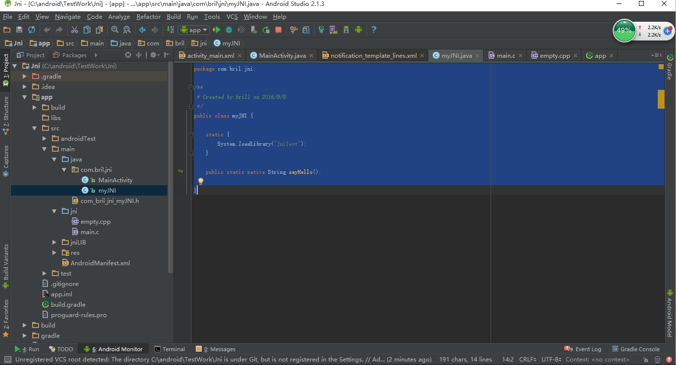
Task: Click the Undo arrow in toolbar
Action: tap(47, 30)
